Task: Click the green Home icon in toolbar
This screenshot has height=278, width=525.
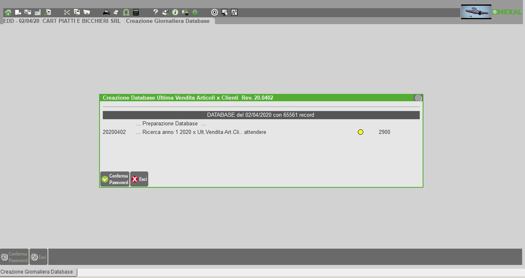Action: click(8, 12)
